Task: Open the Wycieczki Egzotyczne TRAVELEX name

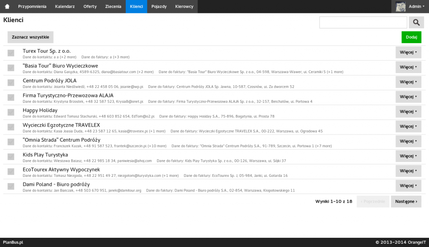Action: pos(61,125)
